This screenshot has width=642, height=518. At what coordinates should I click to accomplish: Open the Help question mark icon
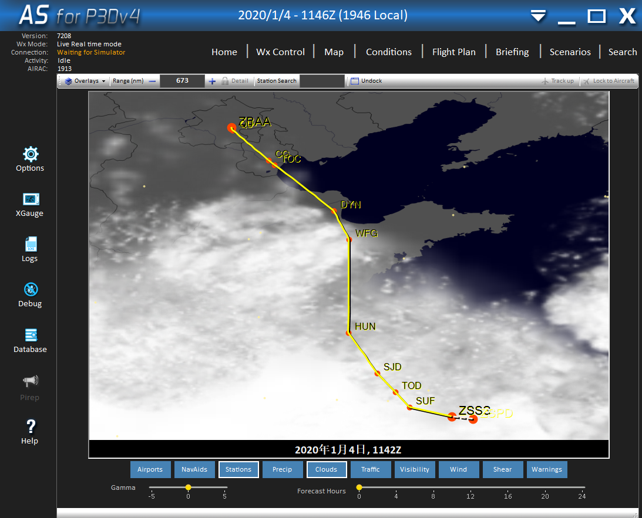(31, 427)
